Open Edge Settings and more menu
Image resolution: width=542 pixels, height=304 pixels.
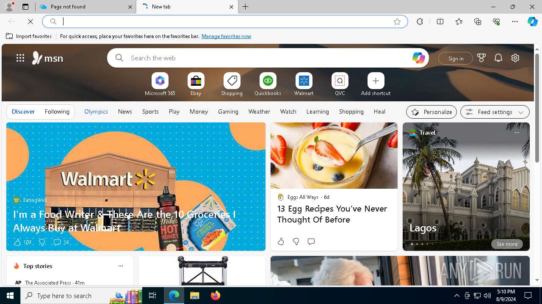515,22
